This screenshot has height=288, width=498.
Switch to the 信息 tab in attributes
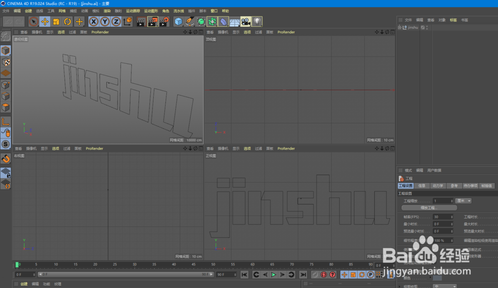tap(422, 186)
